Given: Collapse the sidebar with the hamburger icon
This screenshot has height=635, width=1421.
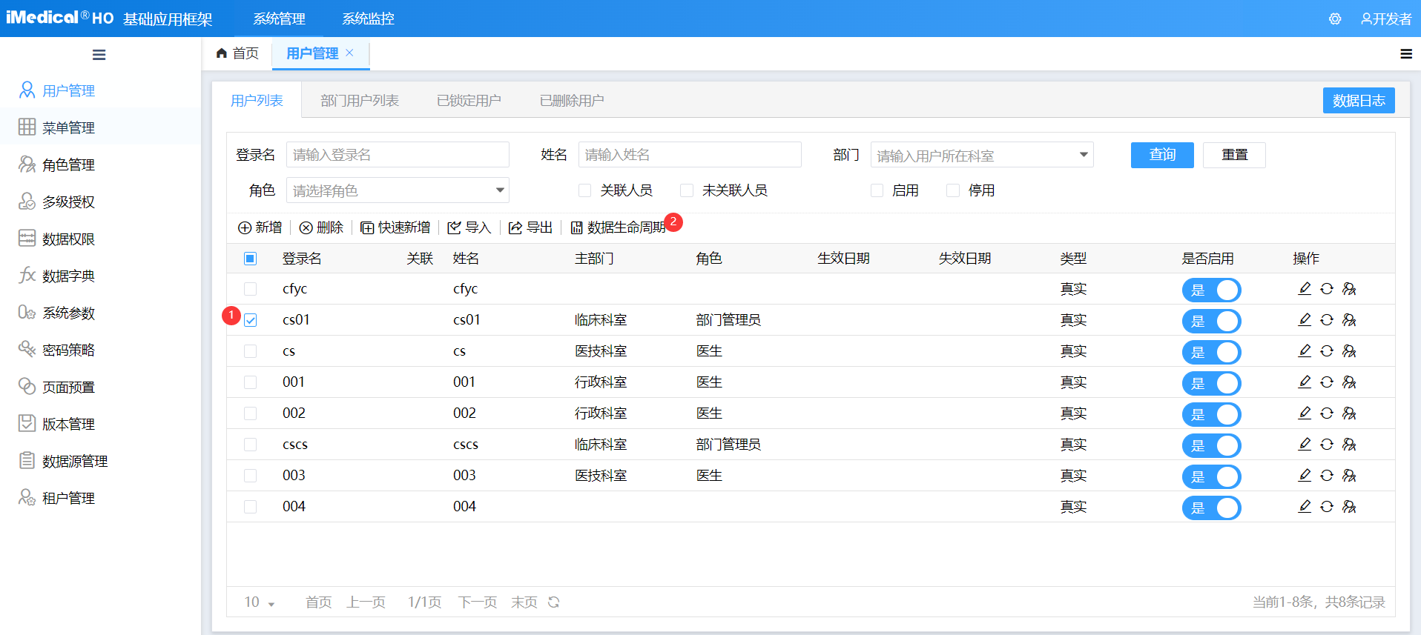Looking at the screenshot, I should [99, 55].
